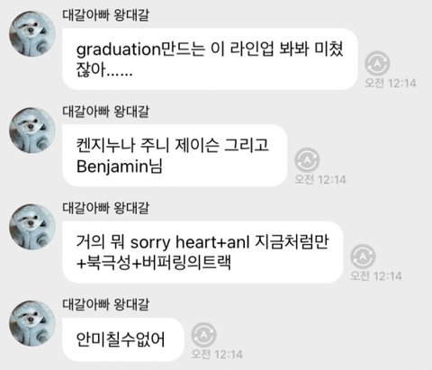Tap translate icon beside the Benjamin message
The width and height of the screenshot is (432, 370).
307,160
